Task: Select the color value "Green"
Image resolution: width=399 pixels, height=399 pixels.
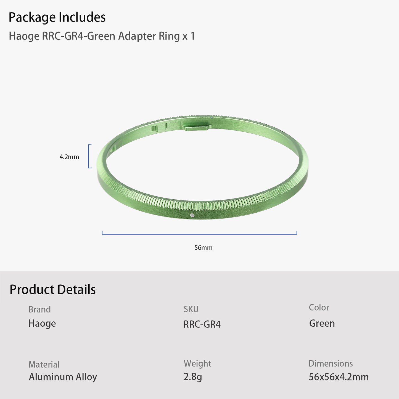Action: [322, 323]
